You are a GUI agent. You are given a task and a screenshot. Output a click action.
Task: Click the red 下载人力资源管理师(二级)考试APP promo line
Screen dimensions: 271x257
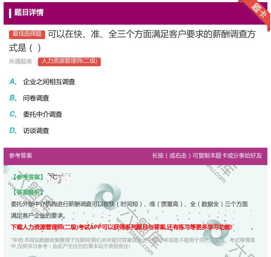(x=121, y=227)
